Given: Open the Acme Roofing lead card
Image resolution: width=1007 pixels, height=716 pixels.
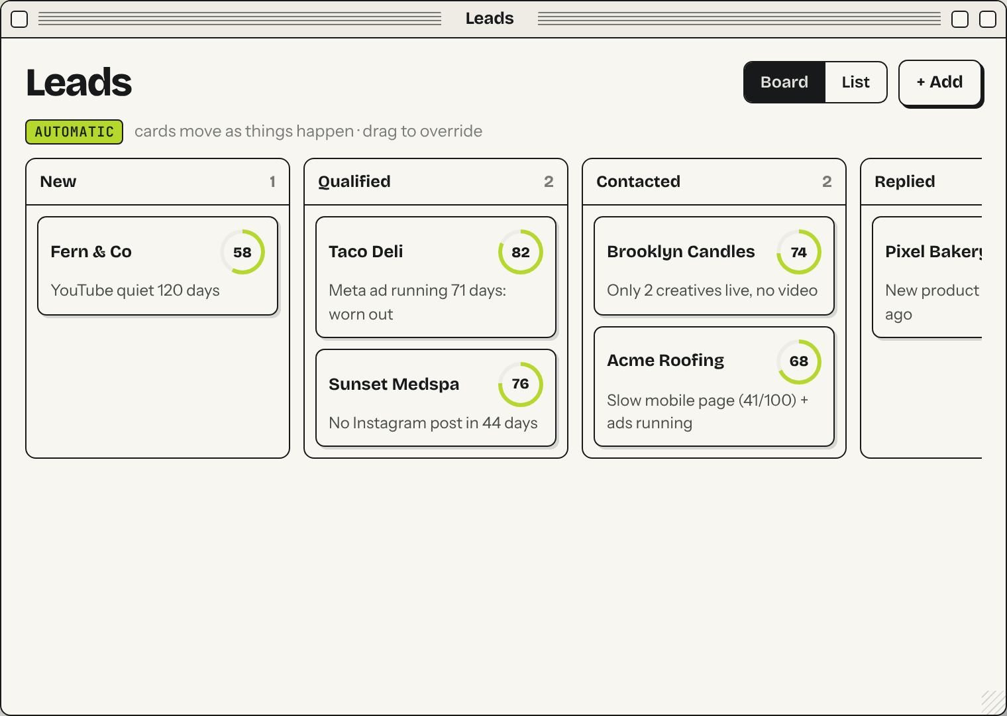Looking at the screenshot, I should (714, 387).
